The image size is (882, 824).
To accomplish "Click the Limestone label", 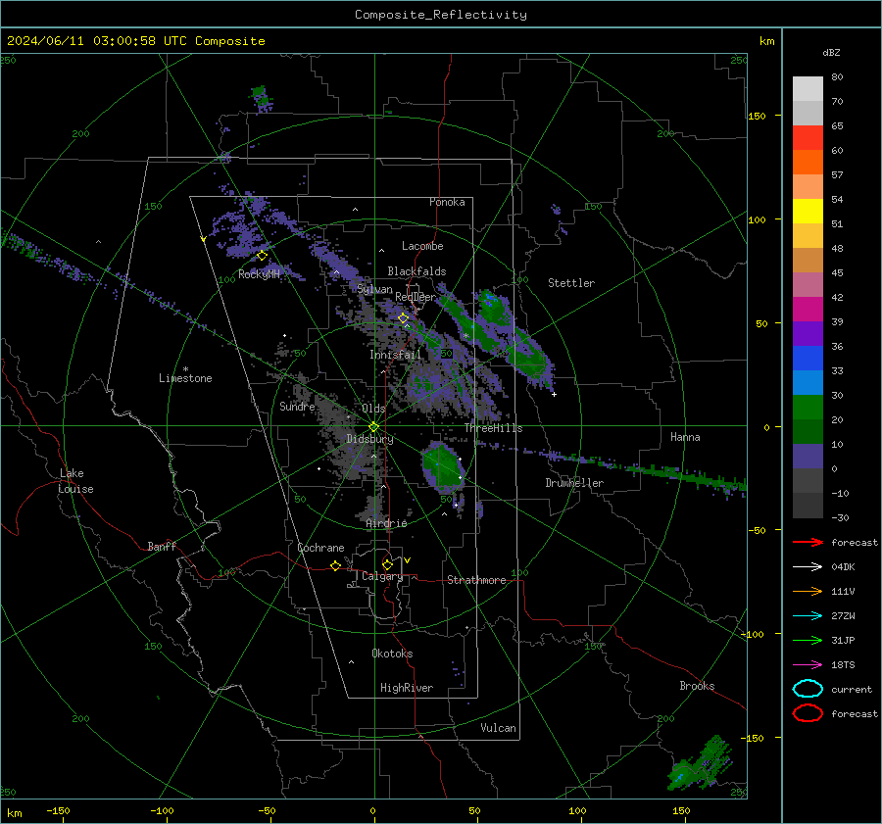I will point(185,378).
